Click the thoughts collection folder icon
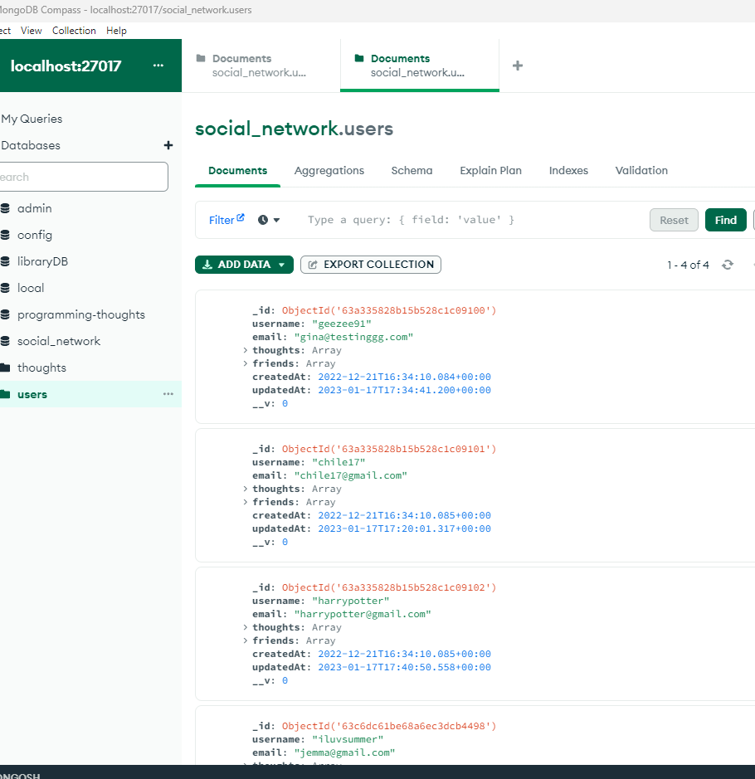The width and height of the screenshot is (755, 779). tap(5, 368)
